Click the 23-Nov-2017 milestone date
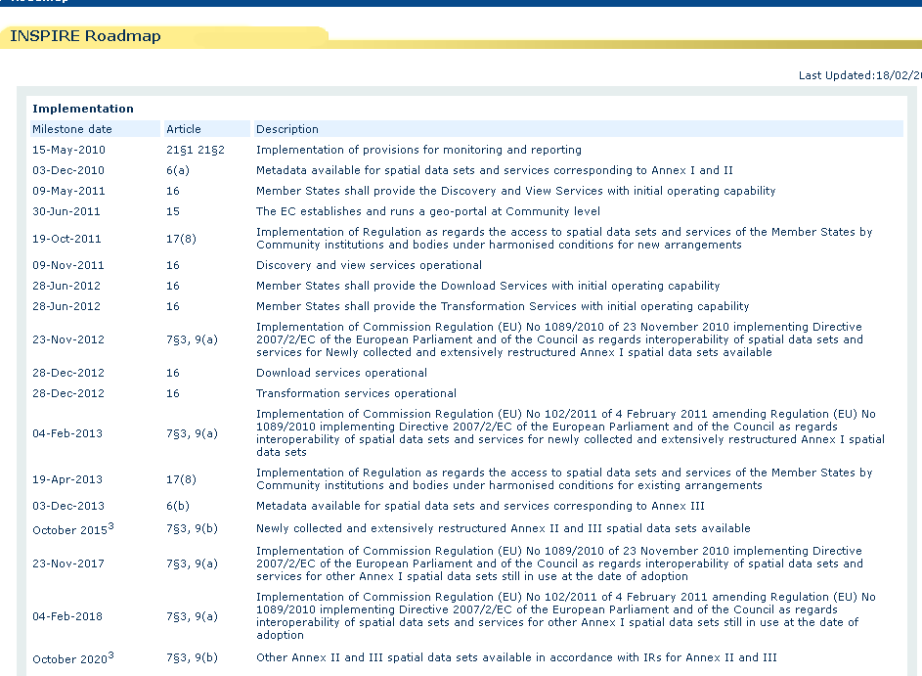This screenshot has width=922, height=676. click(68, 563)
